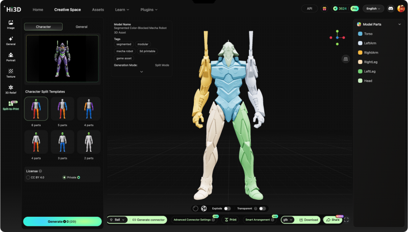Select the Split-to-Print tool
408x232 pixels.
[x=11, y=105]
